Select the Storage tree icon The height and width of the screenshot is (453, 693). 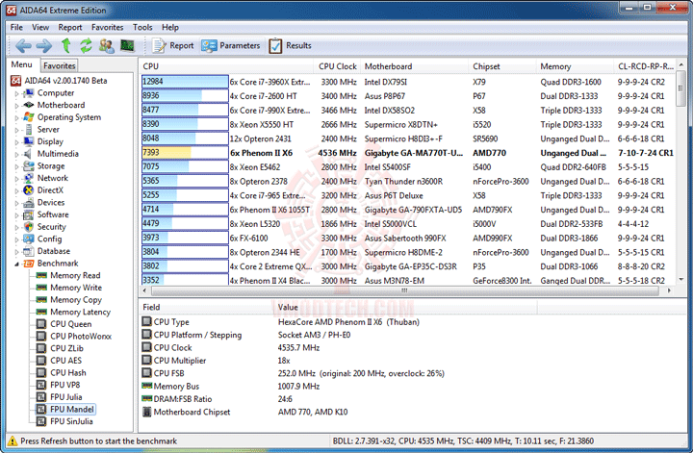click(x=29, y=166)
